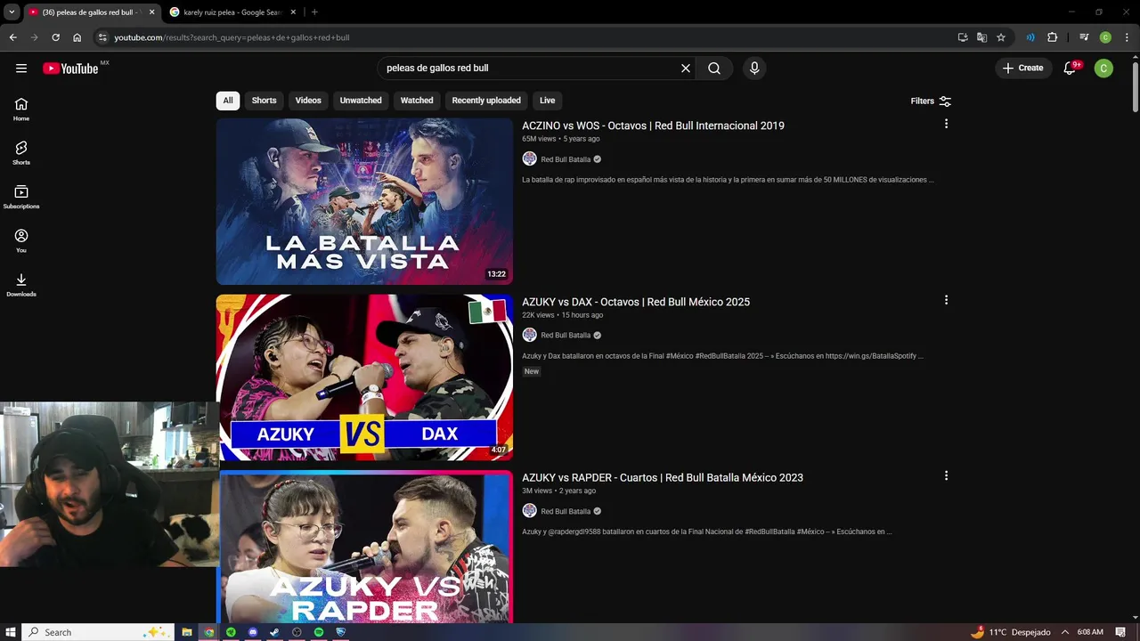Click the magnifier search button
1140x641 pixels.
click(714, 69)
